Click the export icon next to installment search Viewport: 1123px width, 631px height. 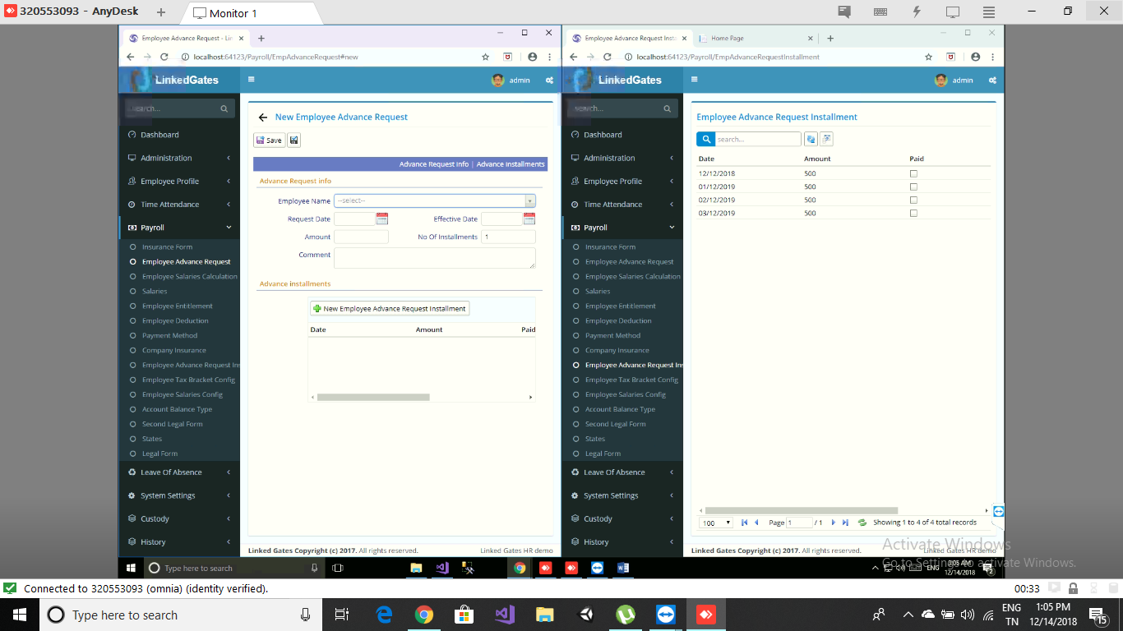[825, 139]
